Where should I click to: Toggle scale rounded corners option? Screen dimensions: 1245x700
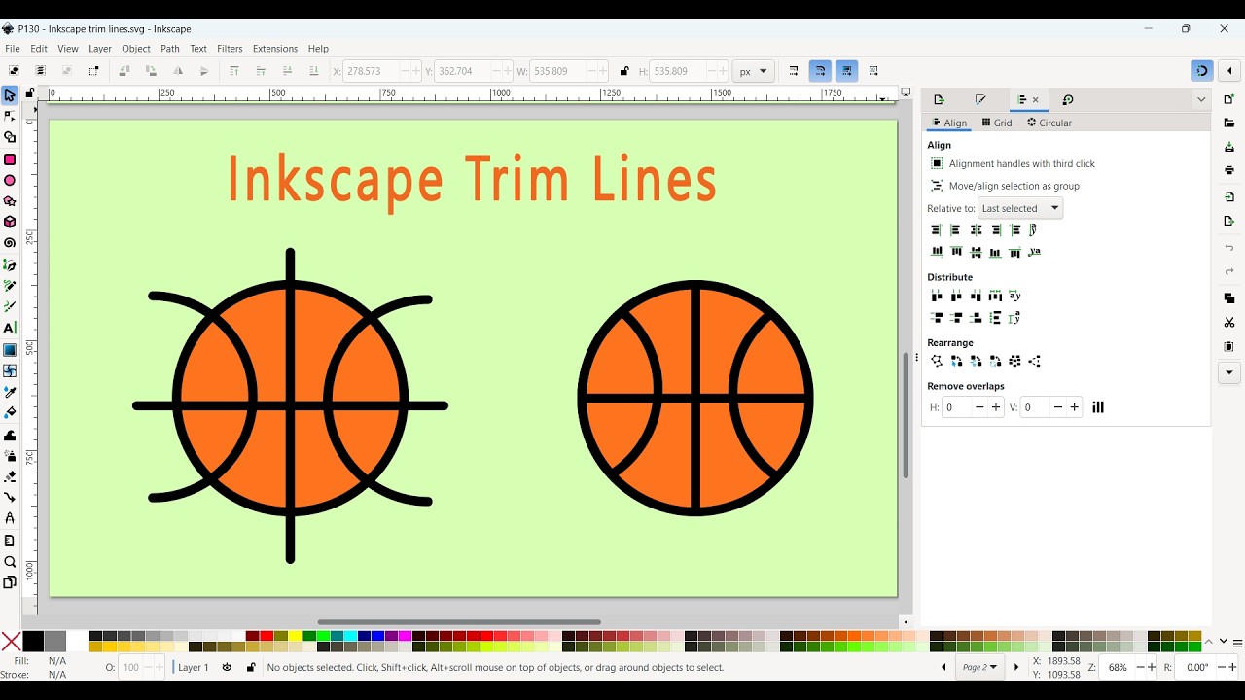[x=820, y=71]
